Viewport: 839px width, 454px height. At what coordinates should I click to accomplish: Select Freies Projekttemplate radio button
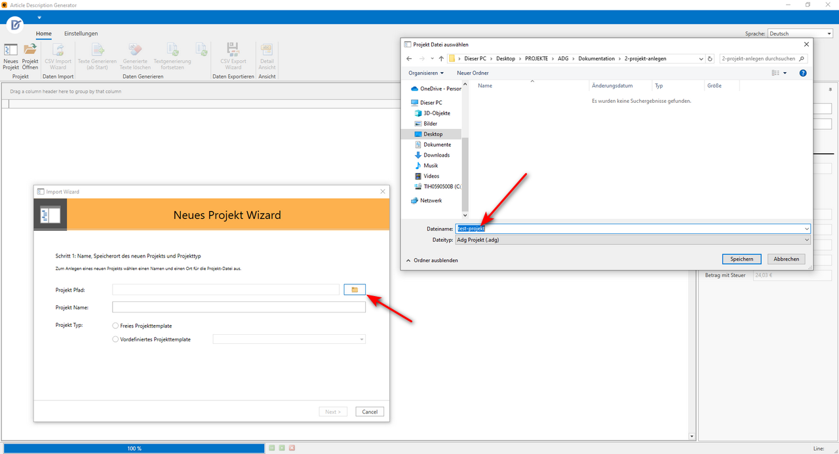[x=116, y=326]
